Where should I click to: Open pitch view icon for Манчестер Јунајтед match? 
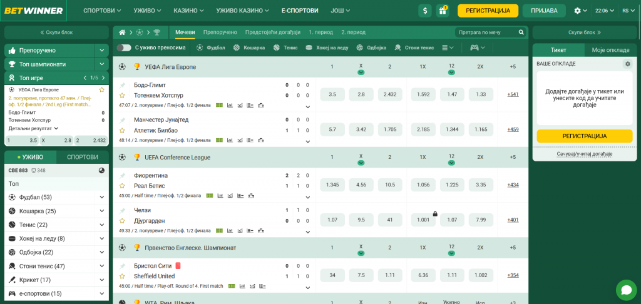pyautogui.click(x=220, y=140)
